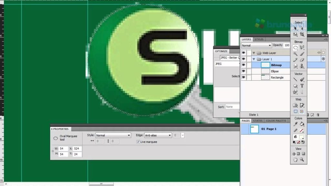Toggle visibility of the Rectangle layer
The image size is (331, 186).
point(243,77)
